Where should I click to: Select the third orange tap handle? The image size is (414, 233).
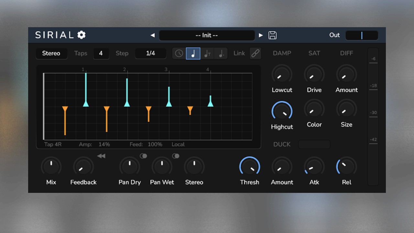click(x=148, y=109)
